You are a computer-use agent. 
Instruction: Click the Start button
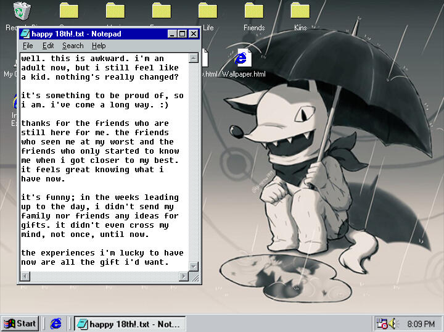[20, 323]
